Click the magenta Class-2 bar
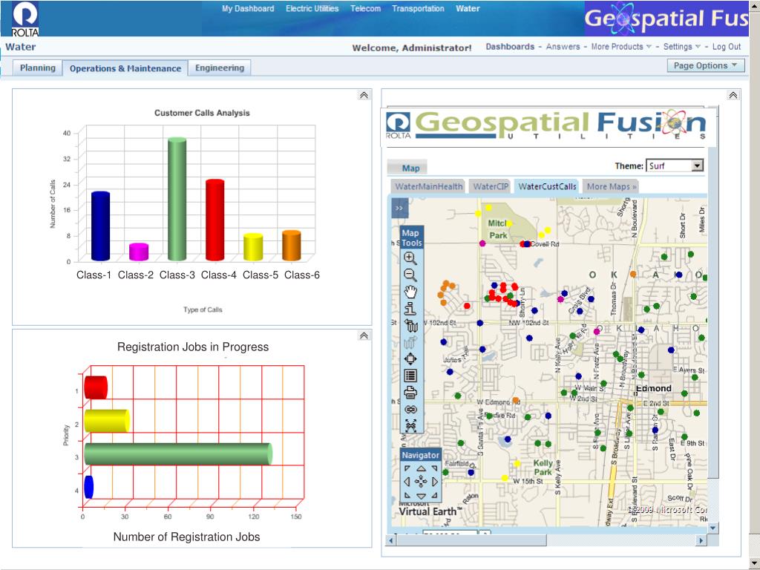 (139, 252)
